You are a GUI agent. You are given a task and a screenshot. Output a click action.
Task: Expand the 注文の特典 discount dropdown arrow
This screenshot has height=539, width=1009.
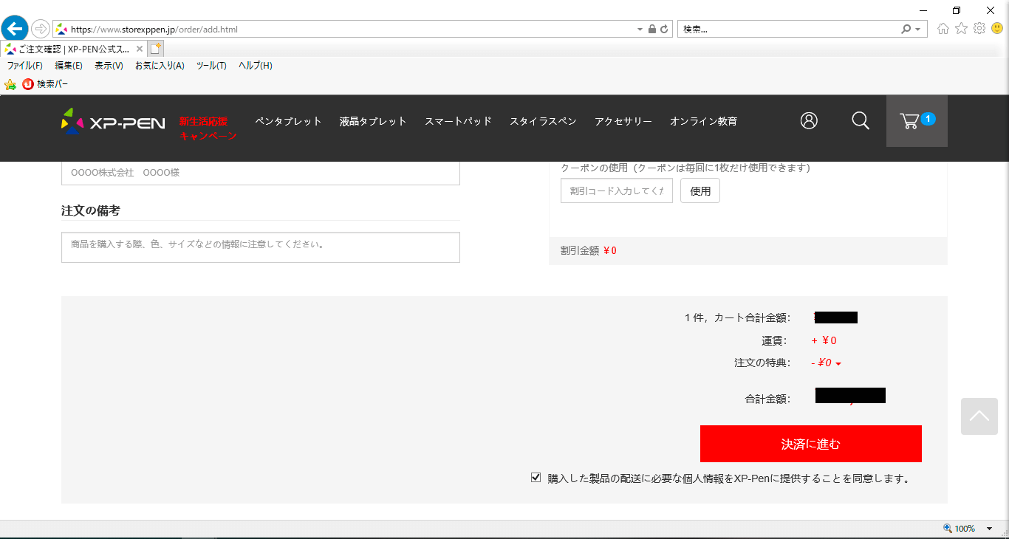coord(838,363)
